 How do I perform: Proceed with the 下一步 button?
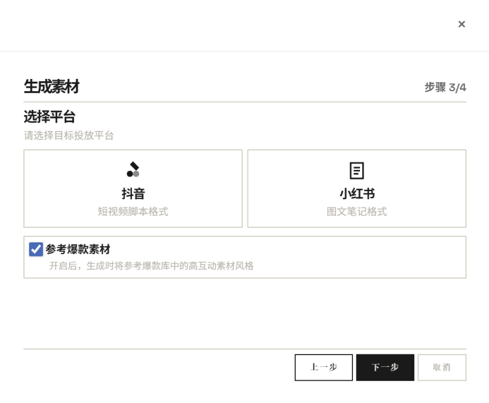tap(385, 367)
